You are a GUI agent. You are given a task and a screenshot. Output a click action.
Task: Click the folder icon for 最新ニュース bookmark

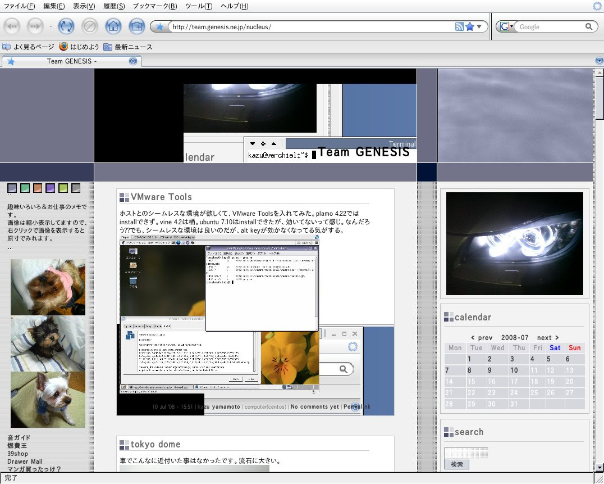[x=107, y=47]
